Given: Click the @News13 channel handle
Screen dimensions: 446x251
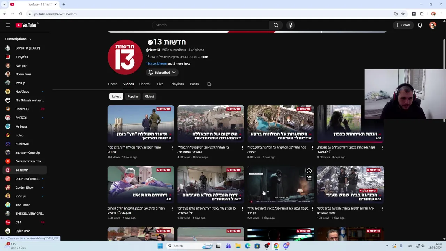Looking at the screenshot, I should tap(153, 50).
